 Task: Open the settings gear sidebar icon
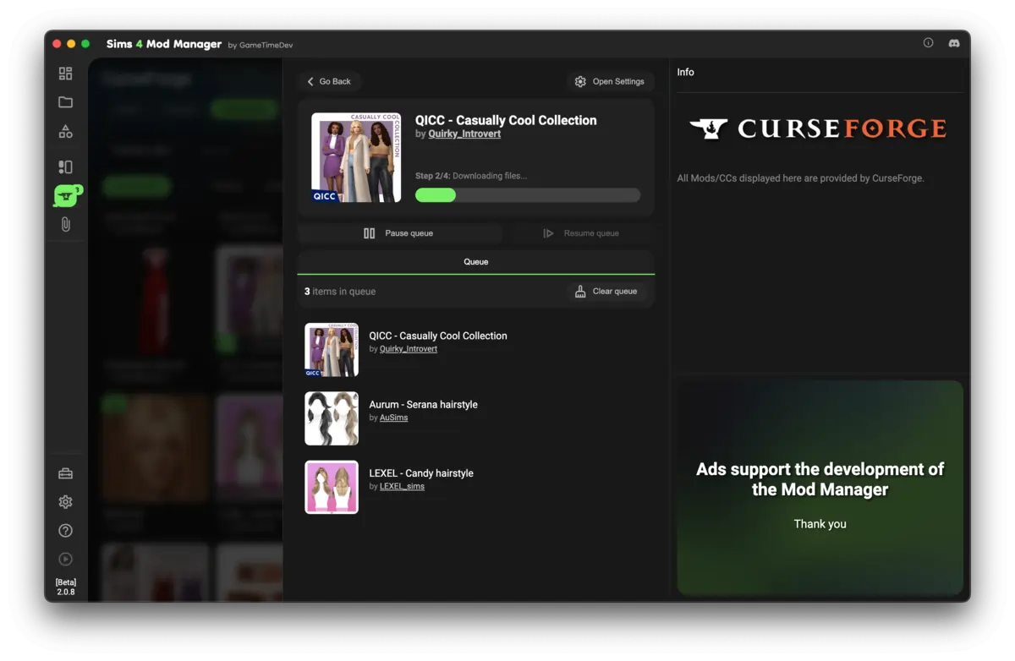[65, 502]
